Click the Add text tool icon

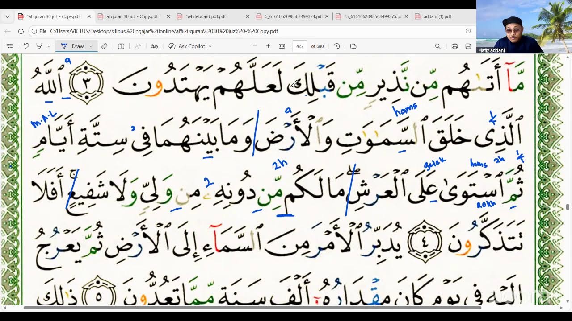coord(121,46)
